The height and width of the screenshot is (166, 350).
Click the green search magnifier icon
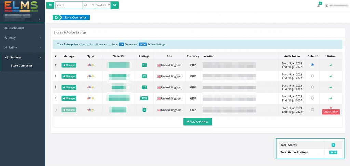pos(115,5)
